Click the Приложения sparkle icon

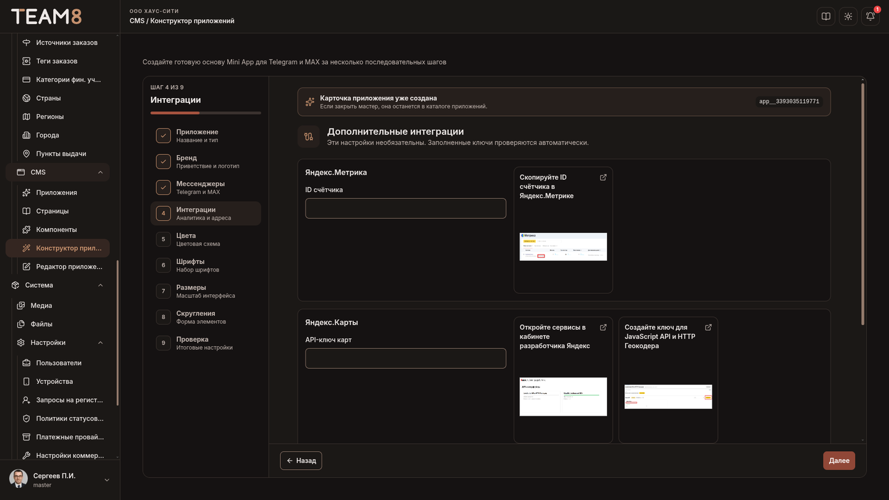point(27,193)
